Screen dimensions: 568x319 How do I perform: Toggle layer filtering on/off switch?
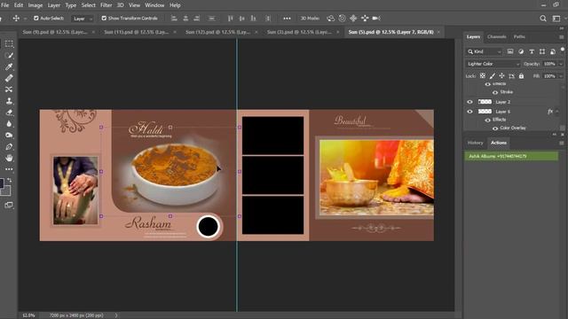[x=563, y=50]
